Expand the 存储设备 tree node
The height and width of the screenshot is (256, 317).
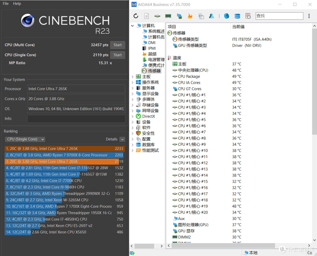pyautogui.click(x=132, y=105)
